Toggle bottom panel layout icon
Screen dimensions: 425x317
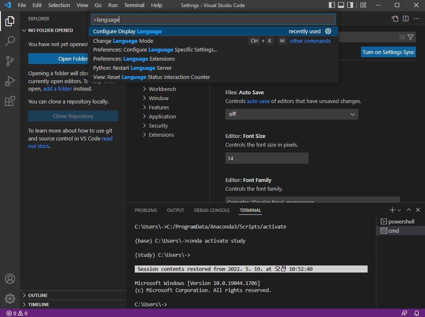pos(341,5)
